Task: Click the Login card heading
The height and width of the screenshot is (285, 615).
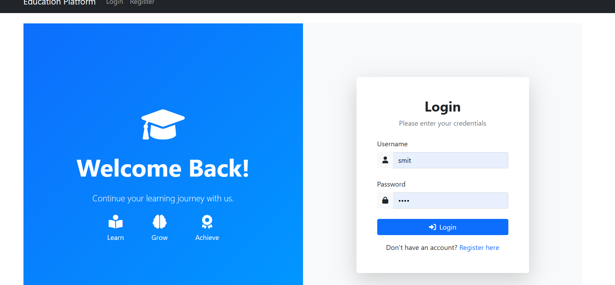Action: (x=442, y=107)
